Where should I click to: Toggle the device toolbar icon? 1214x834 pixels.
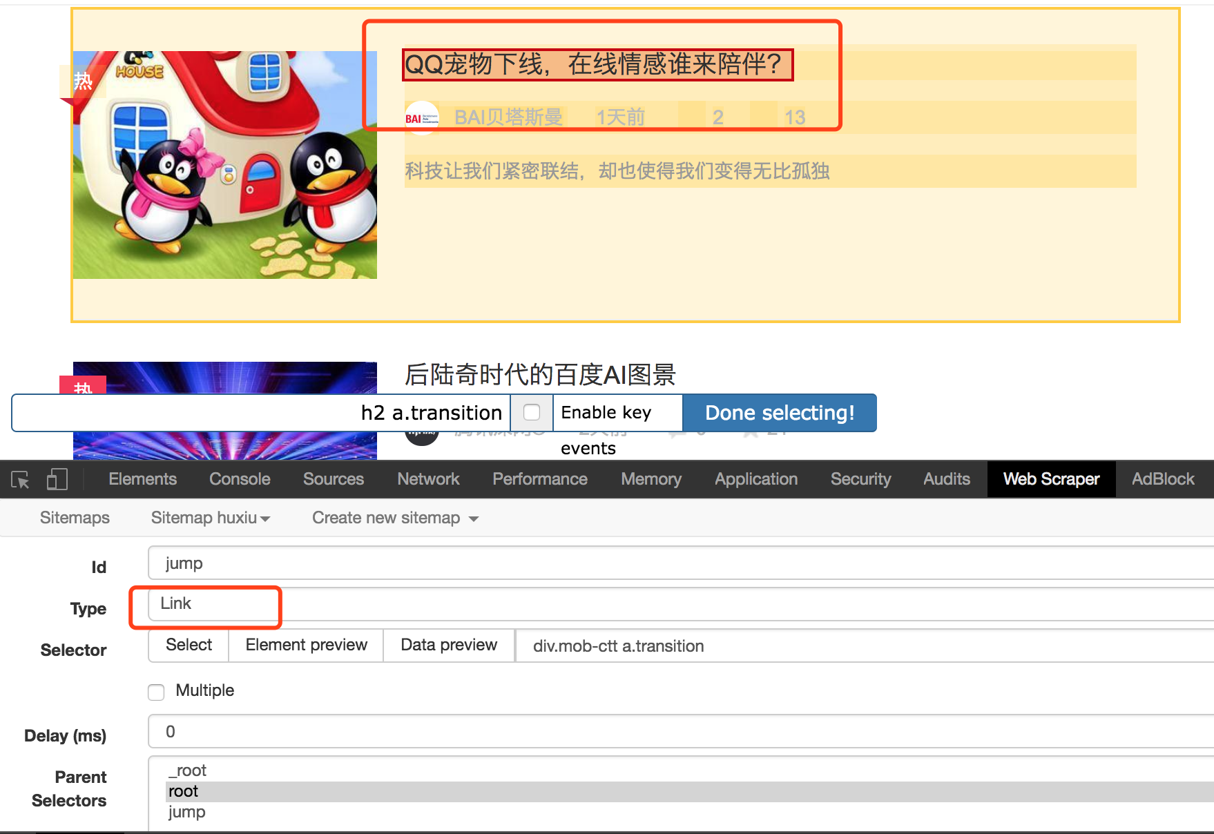pos(57,479)
